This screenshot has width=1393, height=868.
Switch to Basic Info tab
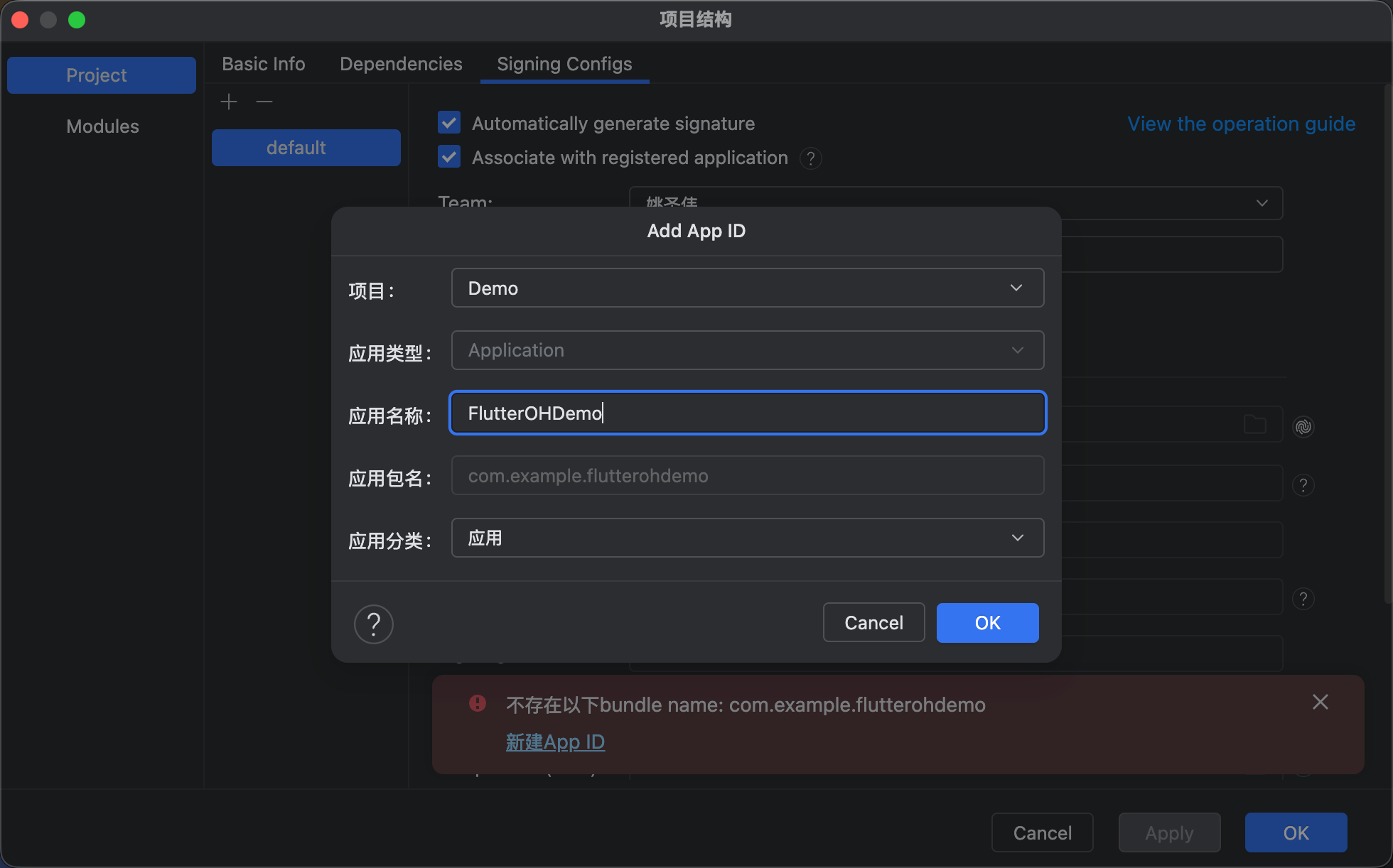(264, 64)
